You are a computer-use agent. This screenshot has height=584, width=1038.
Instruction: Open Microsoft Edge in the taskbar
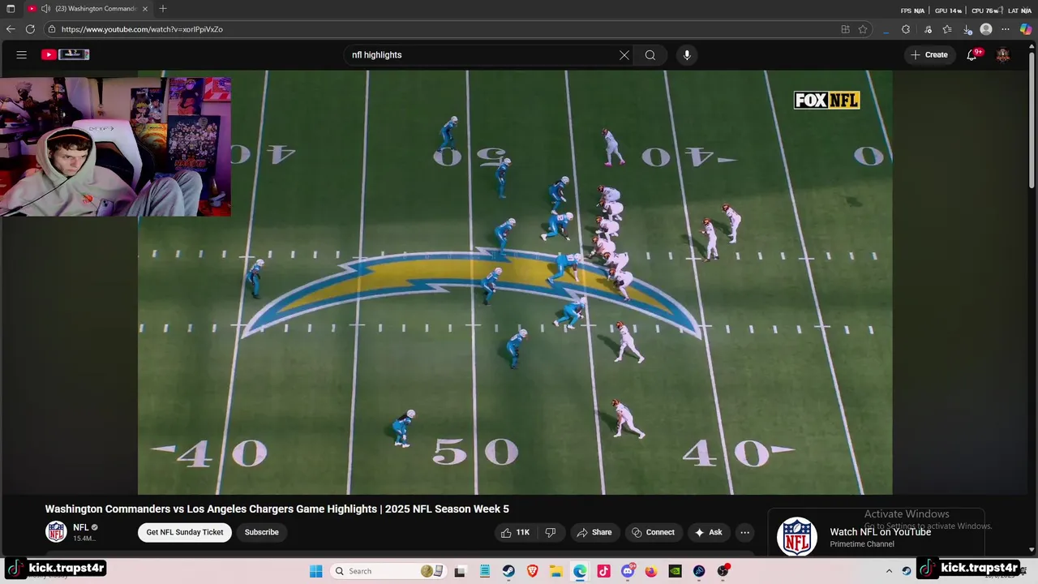pos(580,571)
